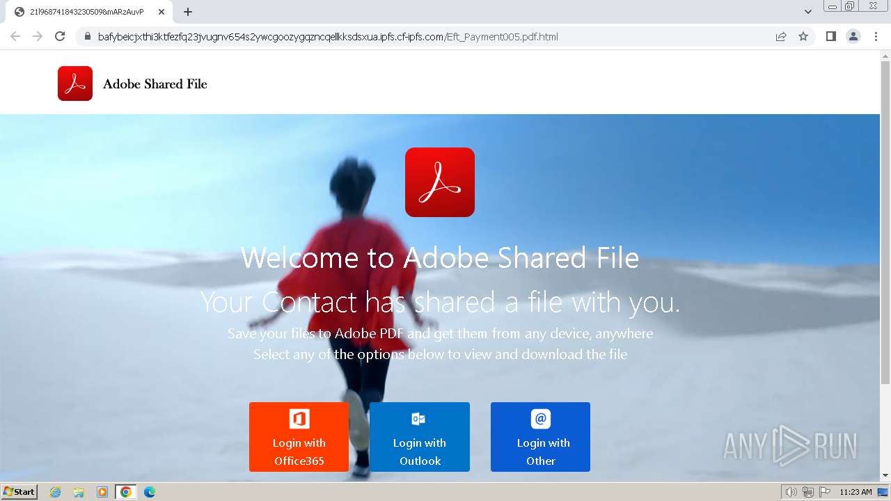The image size is (891, 501).
Task: Click the Login with Outlook button
Action: (x=420, y=437)
